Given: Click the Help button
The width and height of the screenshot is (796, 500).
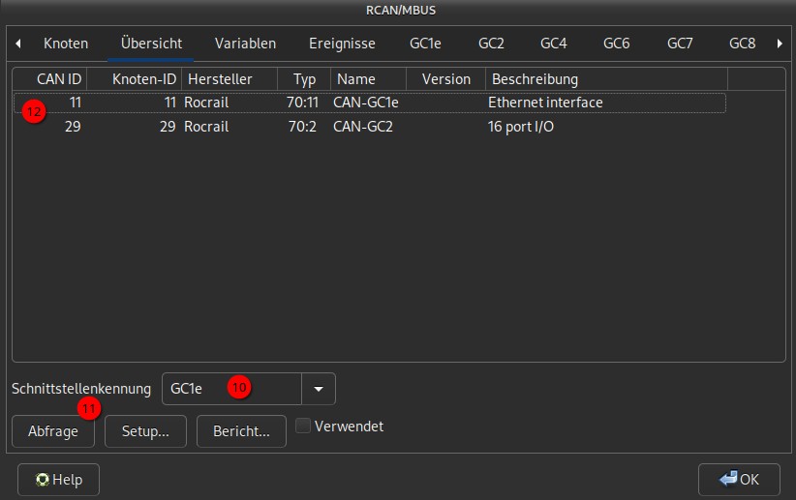Looking at the screenshot, I should (59, 480).
